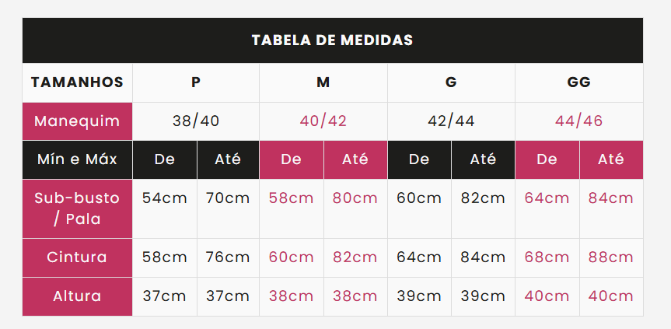Select the Cintura row label
Screen dimensions: 671x329
[78, 257]
